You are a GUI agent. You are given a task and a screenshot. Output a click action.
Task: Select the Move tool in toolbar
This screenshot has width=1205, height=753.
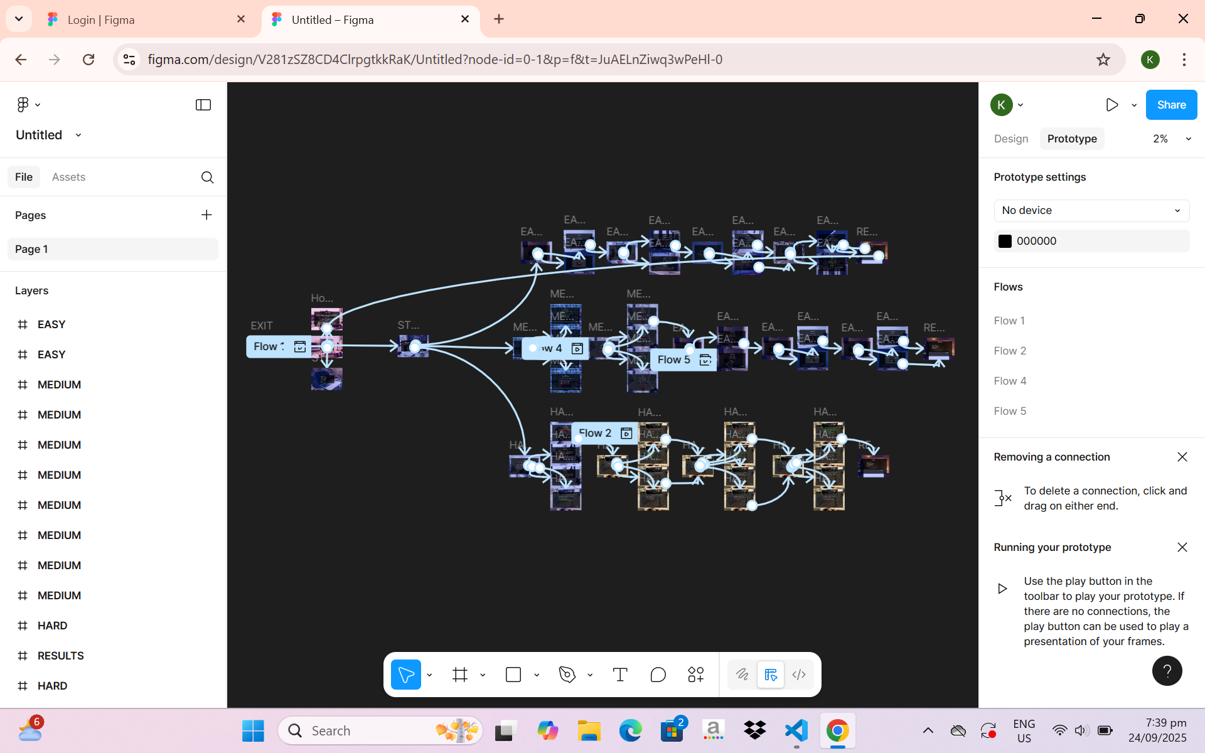point(406,675)
